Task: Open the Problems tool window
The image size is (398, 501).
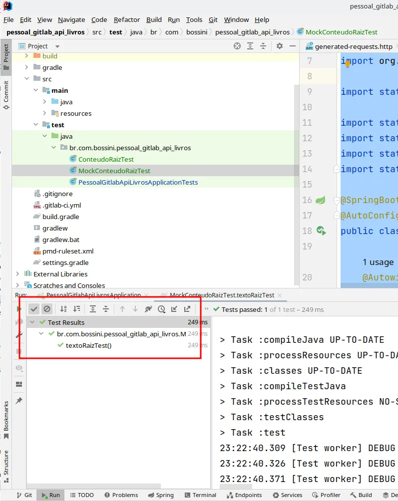Action: (x=121, y=495)
